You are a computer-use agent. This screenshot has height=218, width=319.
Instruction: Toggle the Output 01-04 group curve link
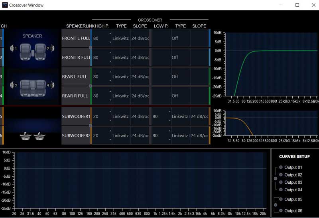pyautogui.click(x=275, y=179)
